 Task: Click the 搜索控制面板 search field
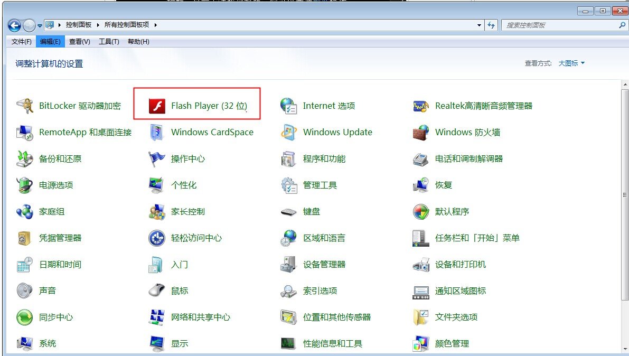click(x=560, y=25)
